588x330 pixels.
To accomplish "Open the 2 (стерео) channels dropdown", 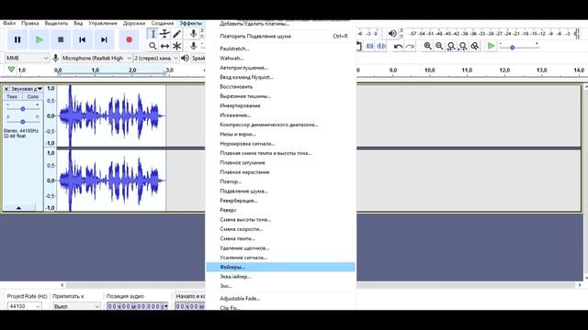I will point(156,58).
